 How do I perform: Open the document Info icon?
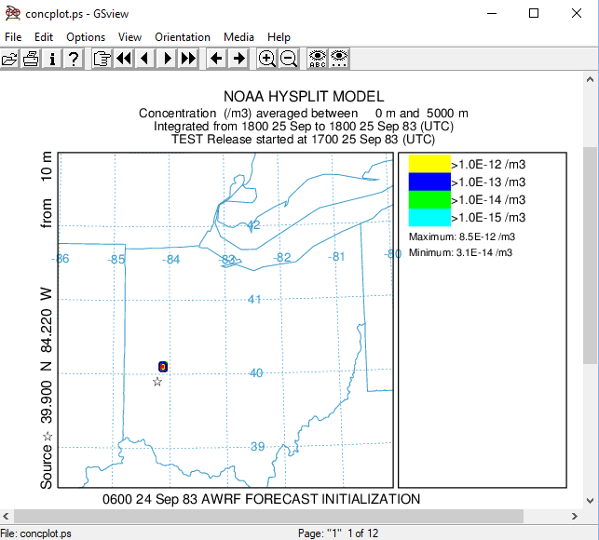52,59
